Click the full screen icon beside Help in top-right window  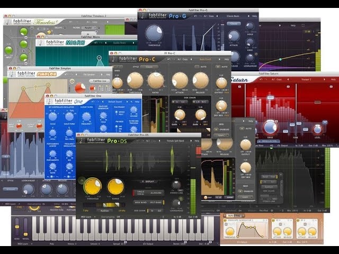(x=303, y=25)
